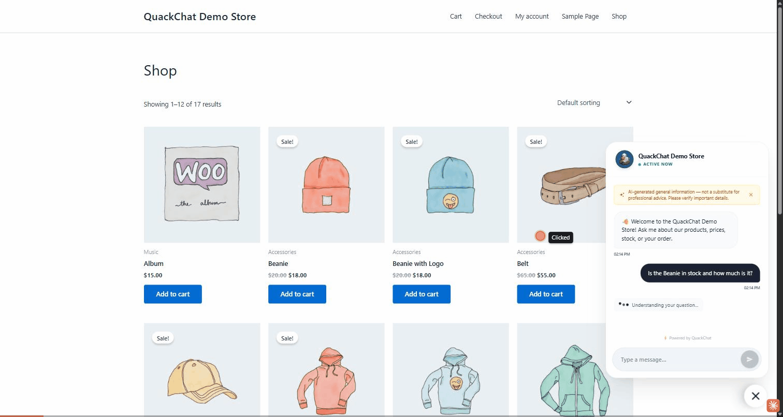Click the QuackChat Demo Store site title
Image resolution: width=783 pixels, height=417 pixels.
point(200,17)
